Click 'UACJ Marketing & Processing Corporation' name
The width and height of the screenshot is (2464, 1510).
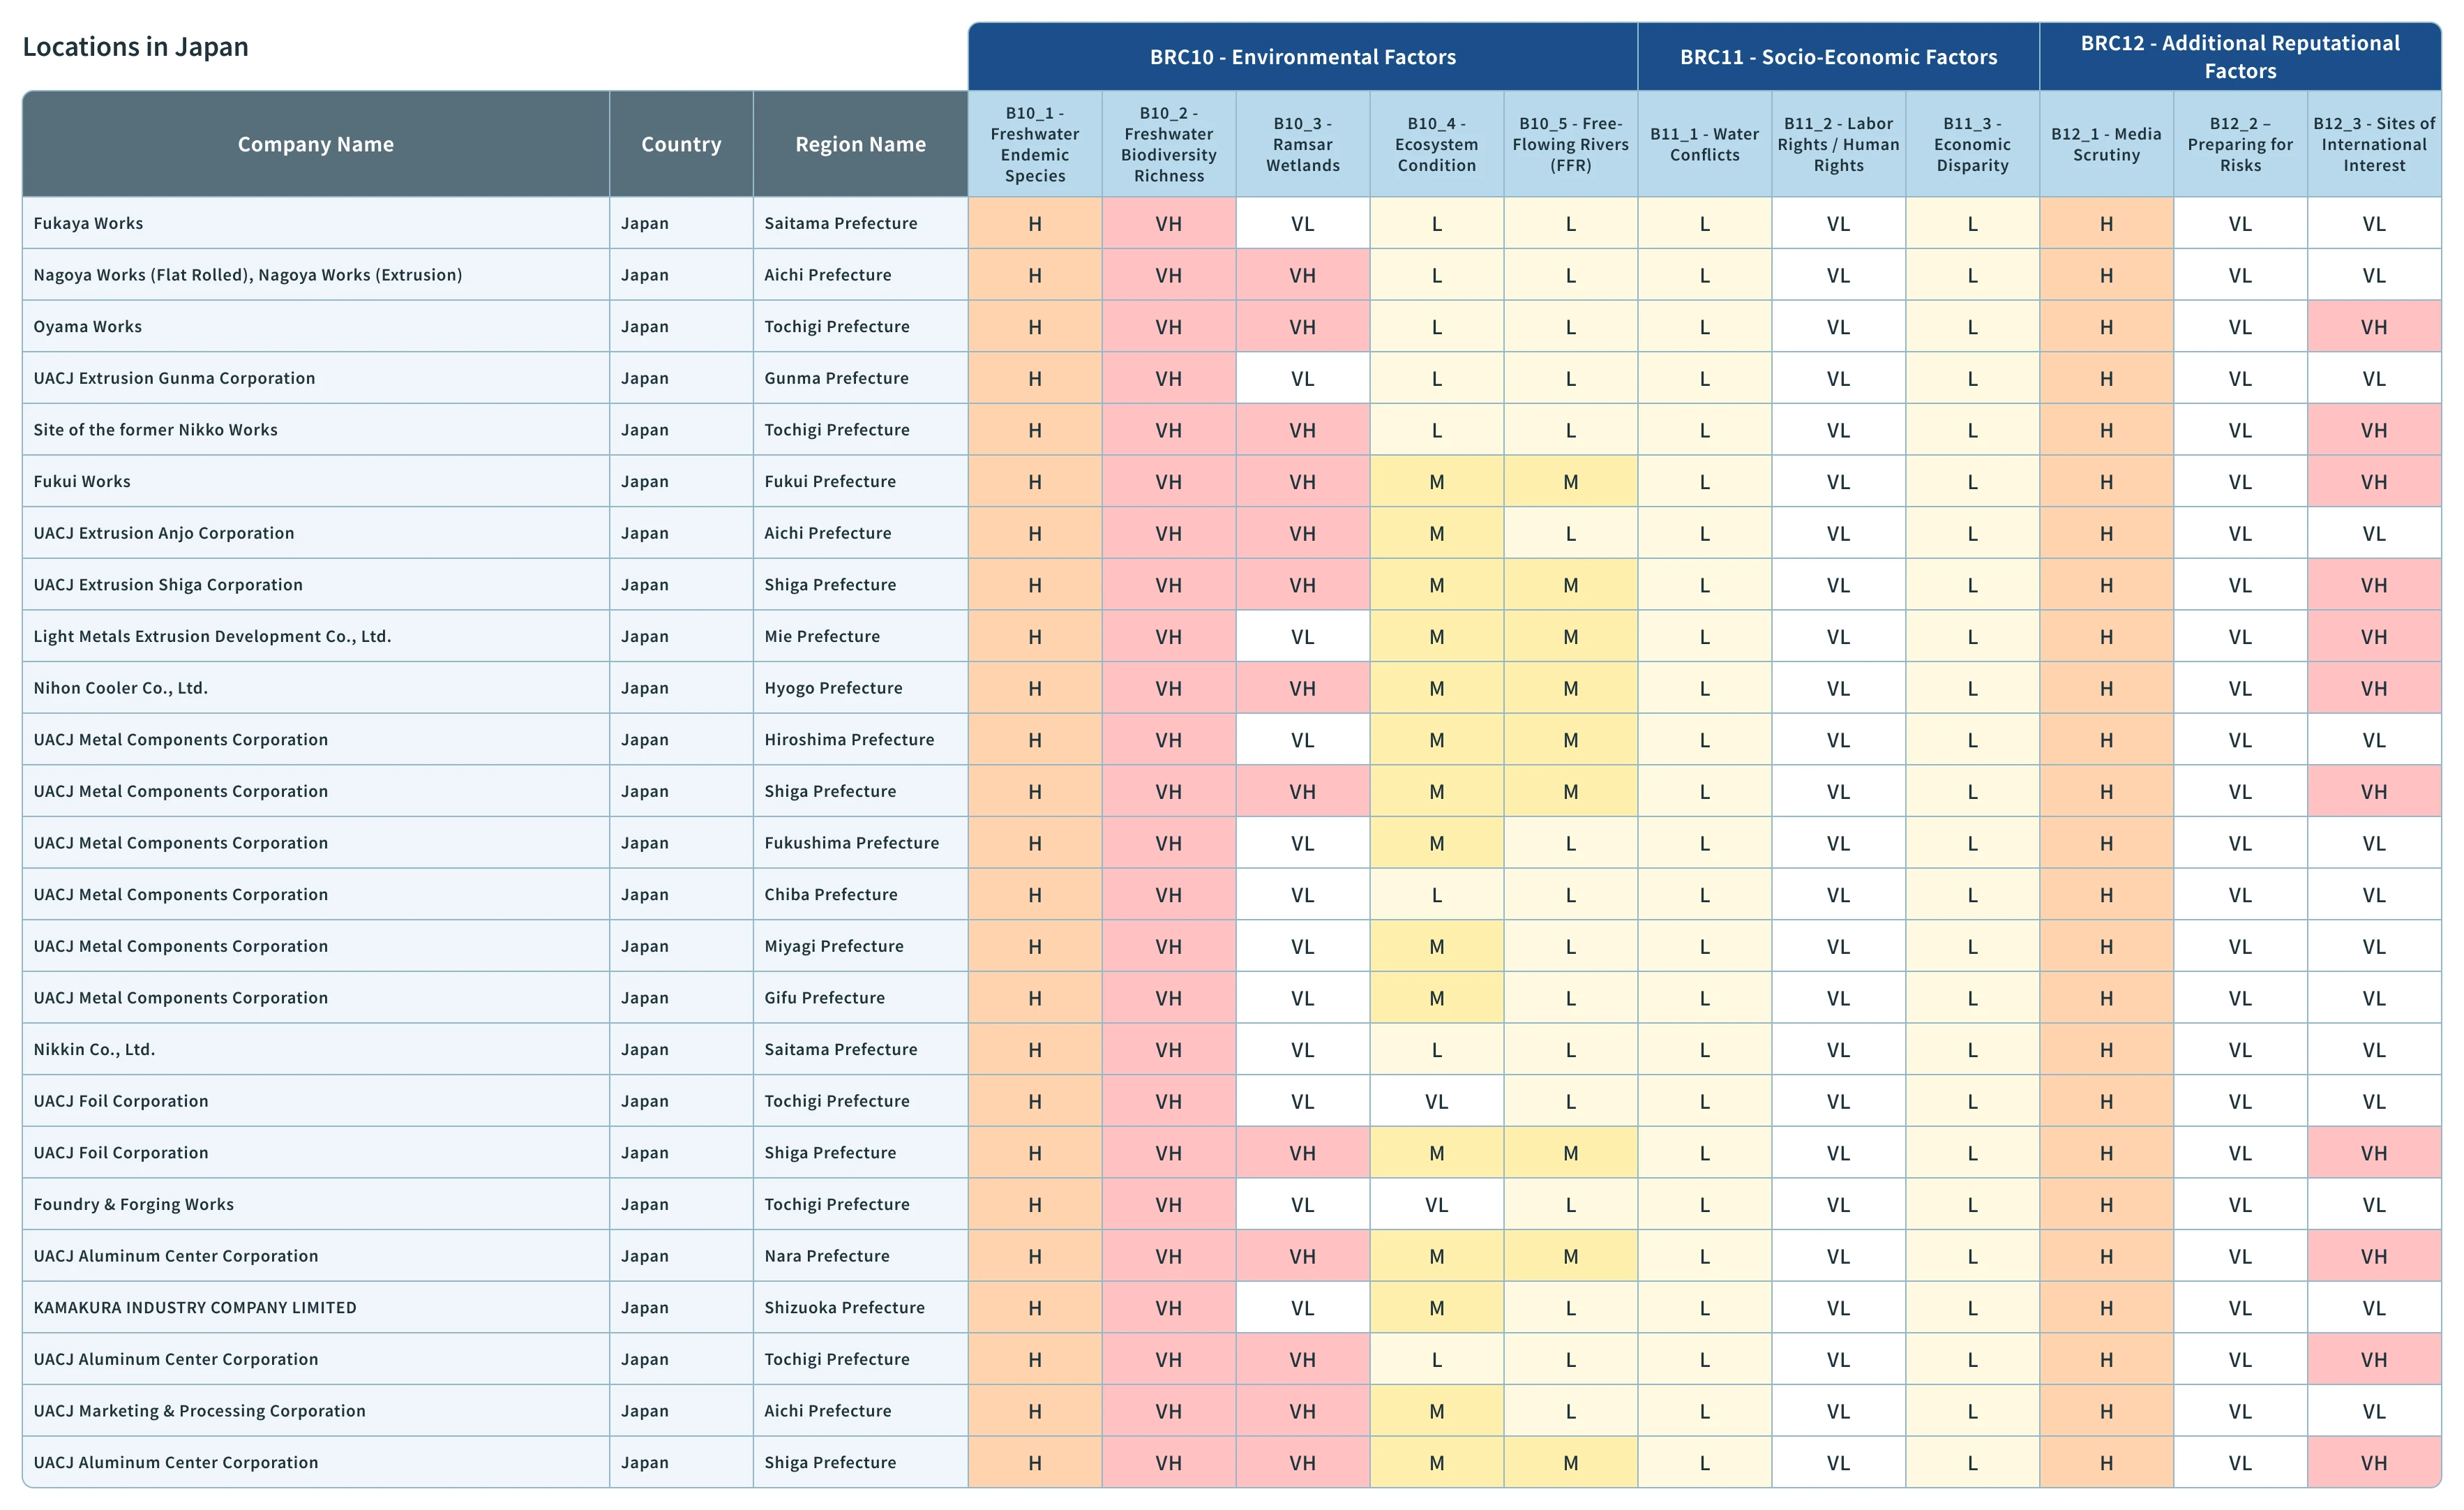tap(200, 1411)
